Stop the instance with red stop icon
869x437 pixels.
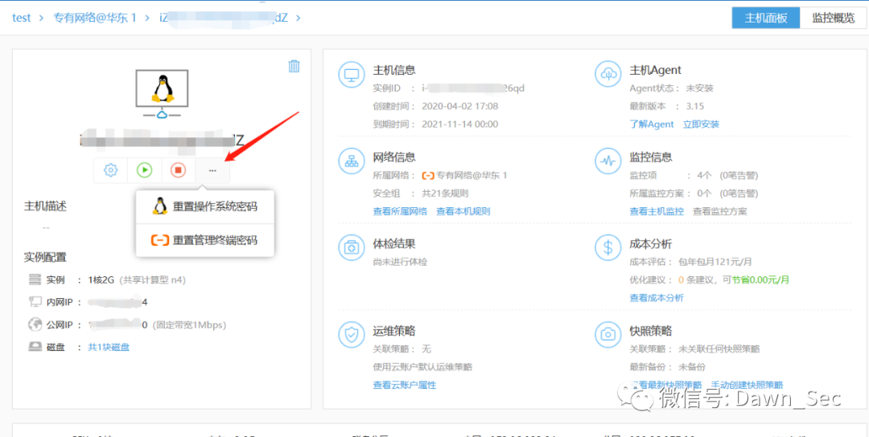178,169
